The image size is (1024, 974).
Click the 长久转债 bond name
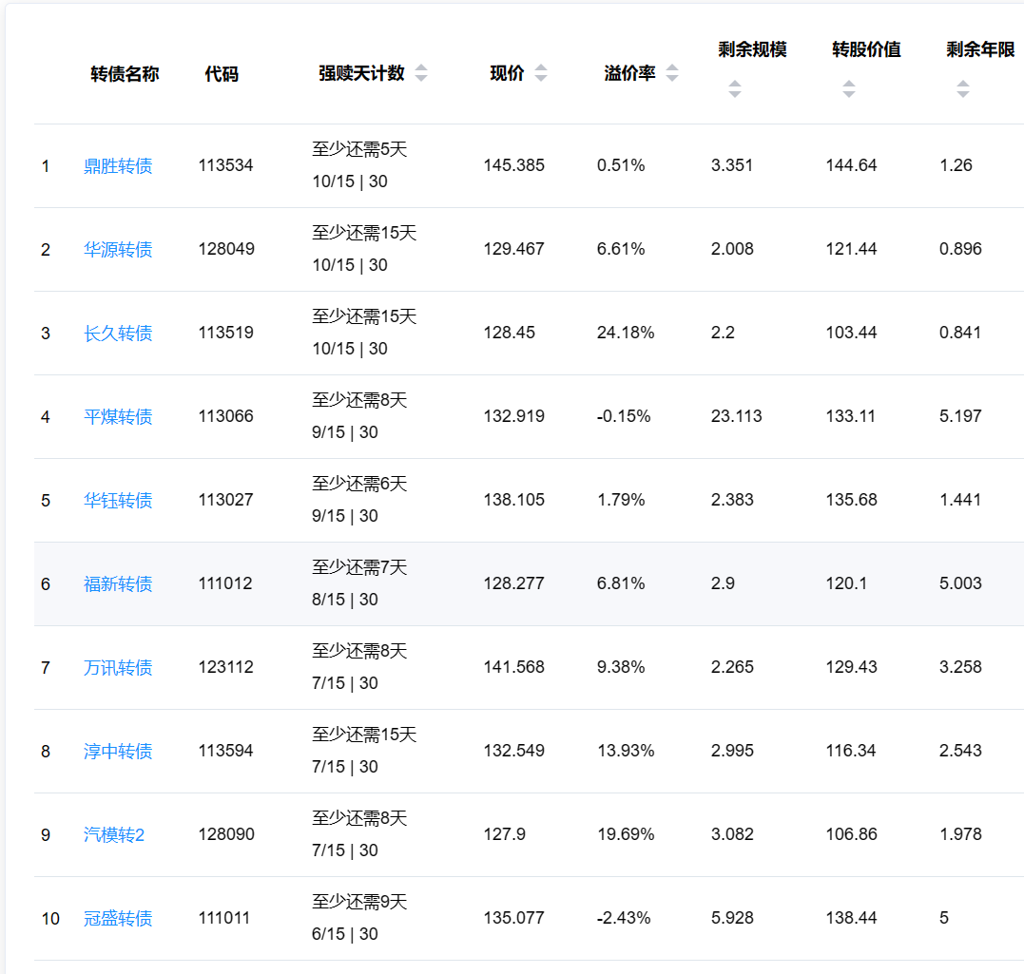118,334
